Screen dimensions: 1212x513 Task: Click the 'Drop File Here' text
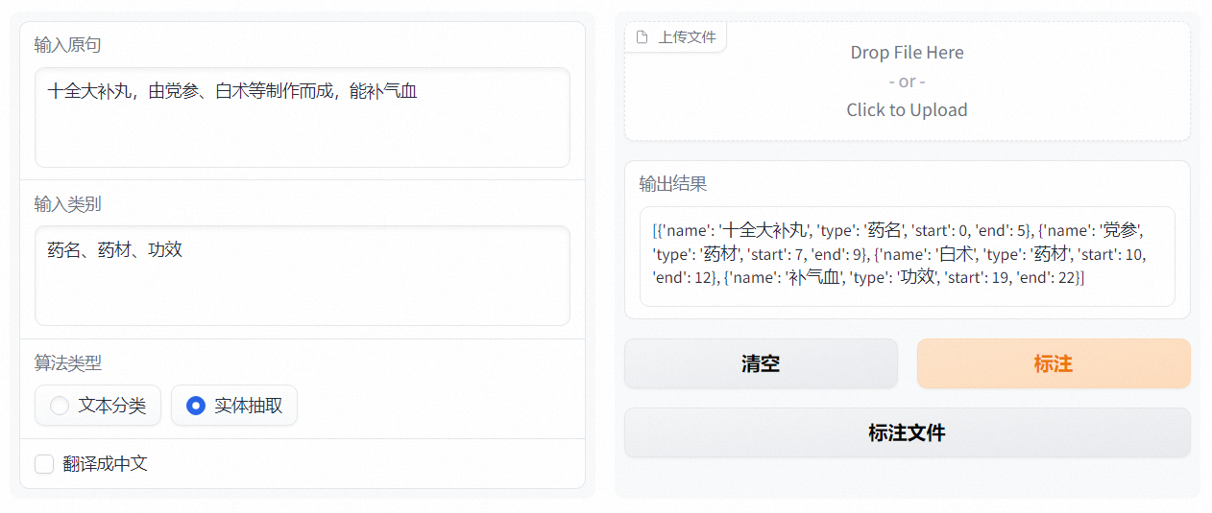point(907,53)
